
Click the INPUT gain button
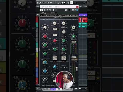coord(74,57)
